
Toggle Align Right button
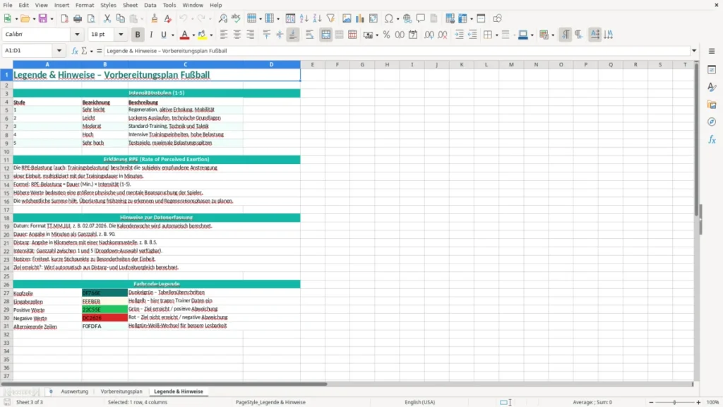coord(251,35)
